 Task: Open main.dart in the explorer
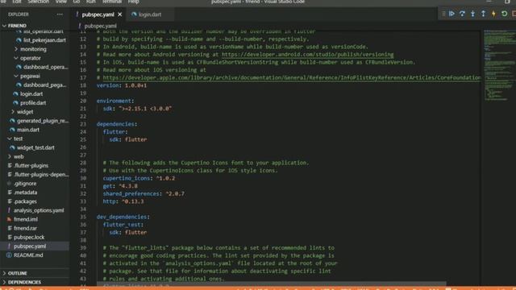pyautogui.click(x=27, y=130)
